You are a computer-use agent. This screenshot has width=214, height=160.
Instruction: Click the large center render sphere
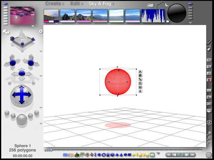22,120
